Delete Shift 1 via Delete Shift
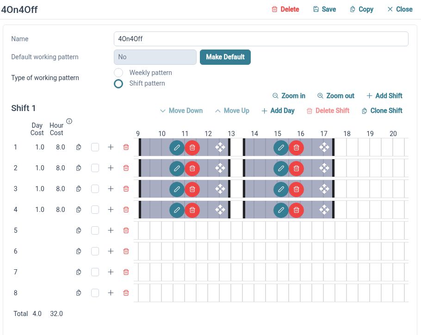 click(328, 111)
